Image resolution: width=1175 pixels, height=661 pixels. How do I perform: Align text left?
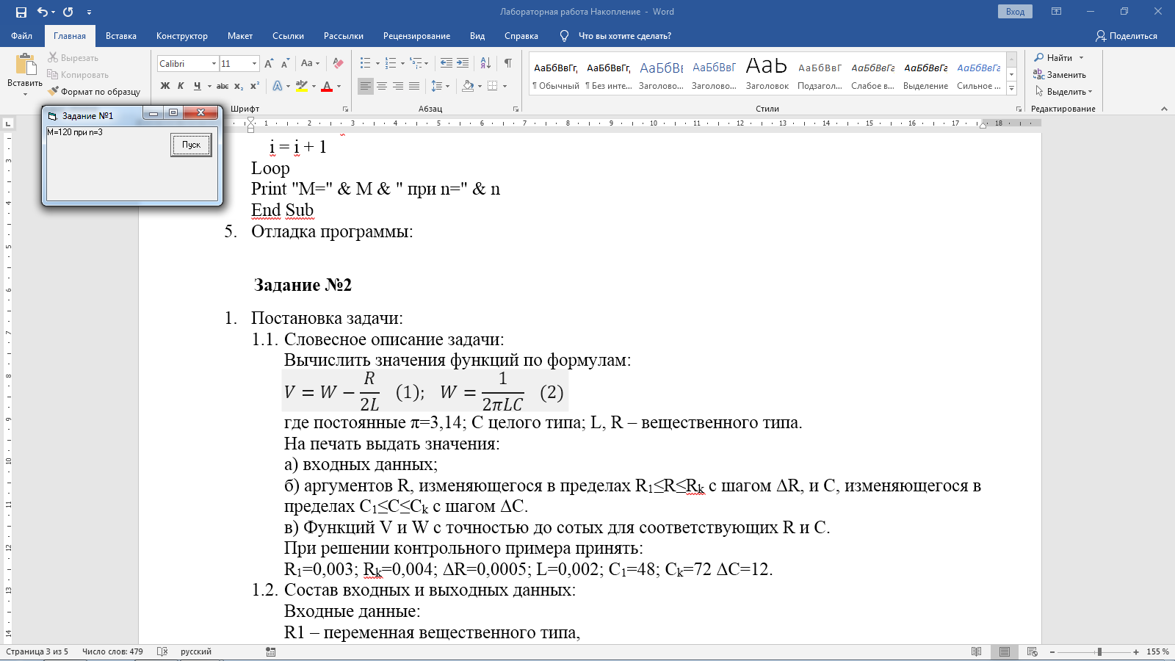tap(366, 86)
